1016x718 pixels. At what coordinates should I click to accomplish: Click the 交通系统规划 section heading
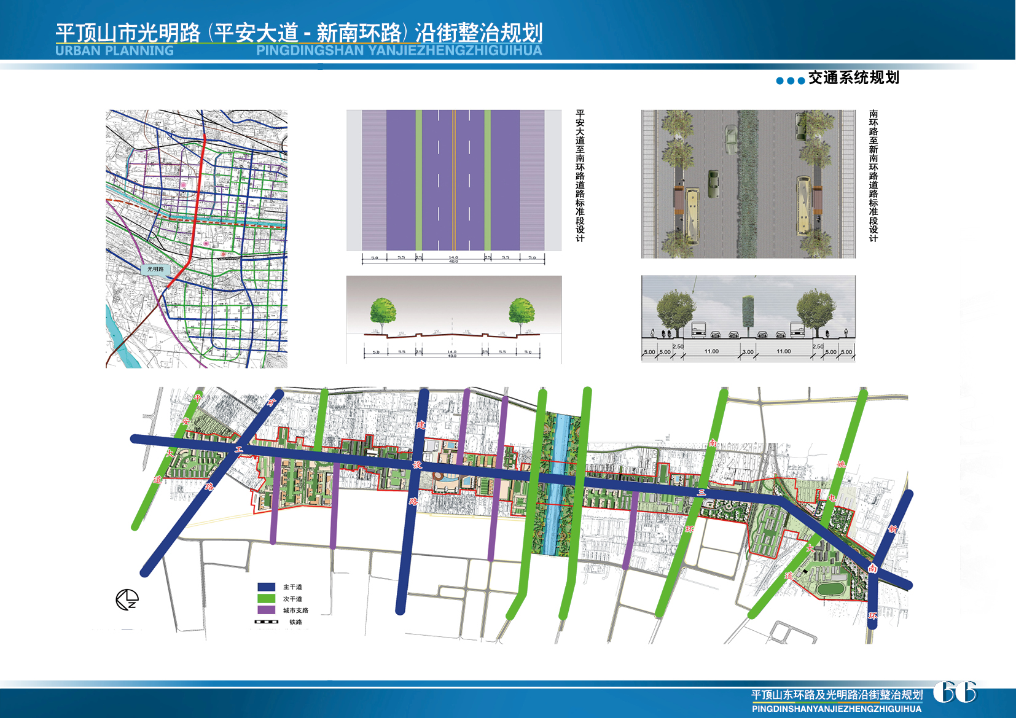pyautogui.click(x=854, y=78)
